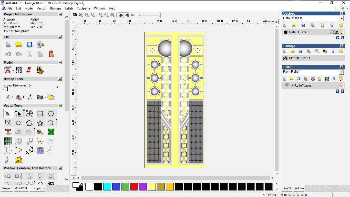Pick the cyan color swatch
The width and height of the screenshot is (350, 197).
pyautogui.click(x=107, y=186)
